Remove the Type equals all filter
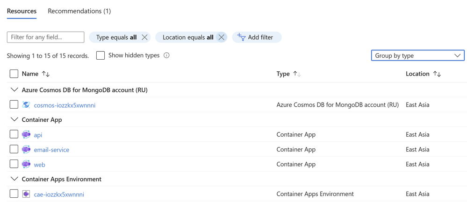This screenshot has height=208, width=467. pos(145,37)
